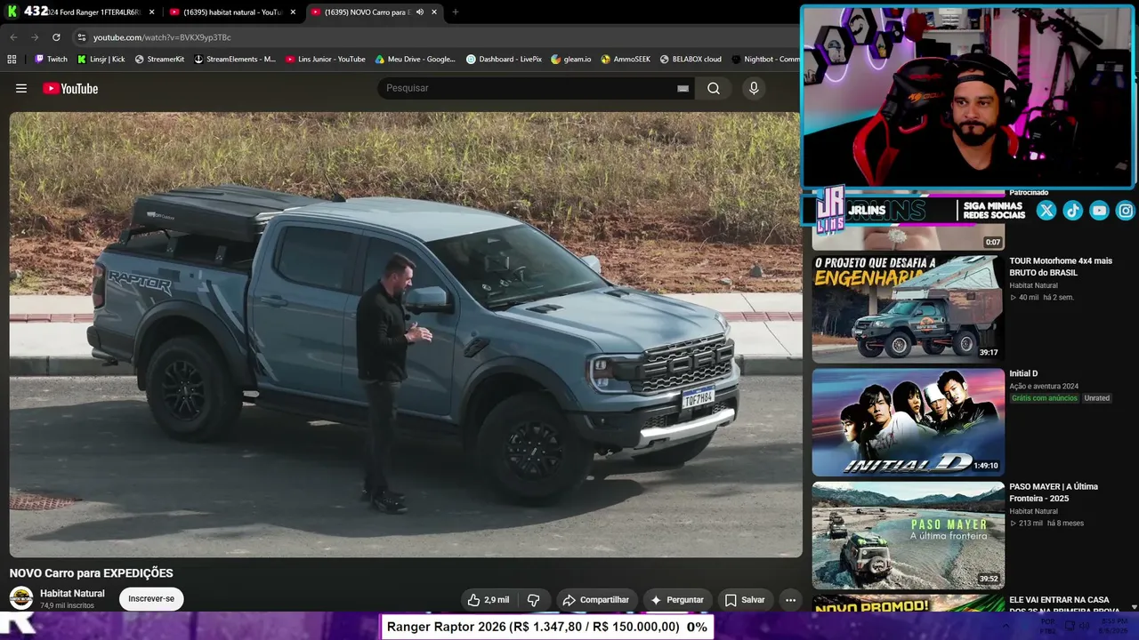Reload the current page
Image resolution: width=1139 pixels, height=640 pixels.
56,37
